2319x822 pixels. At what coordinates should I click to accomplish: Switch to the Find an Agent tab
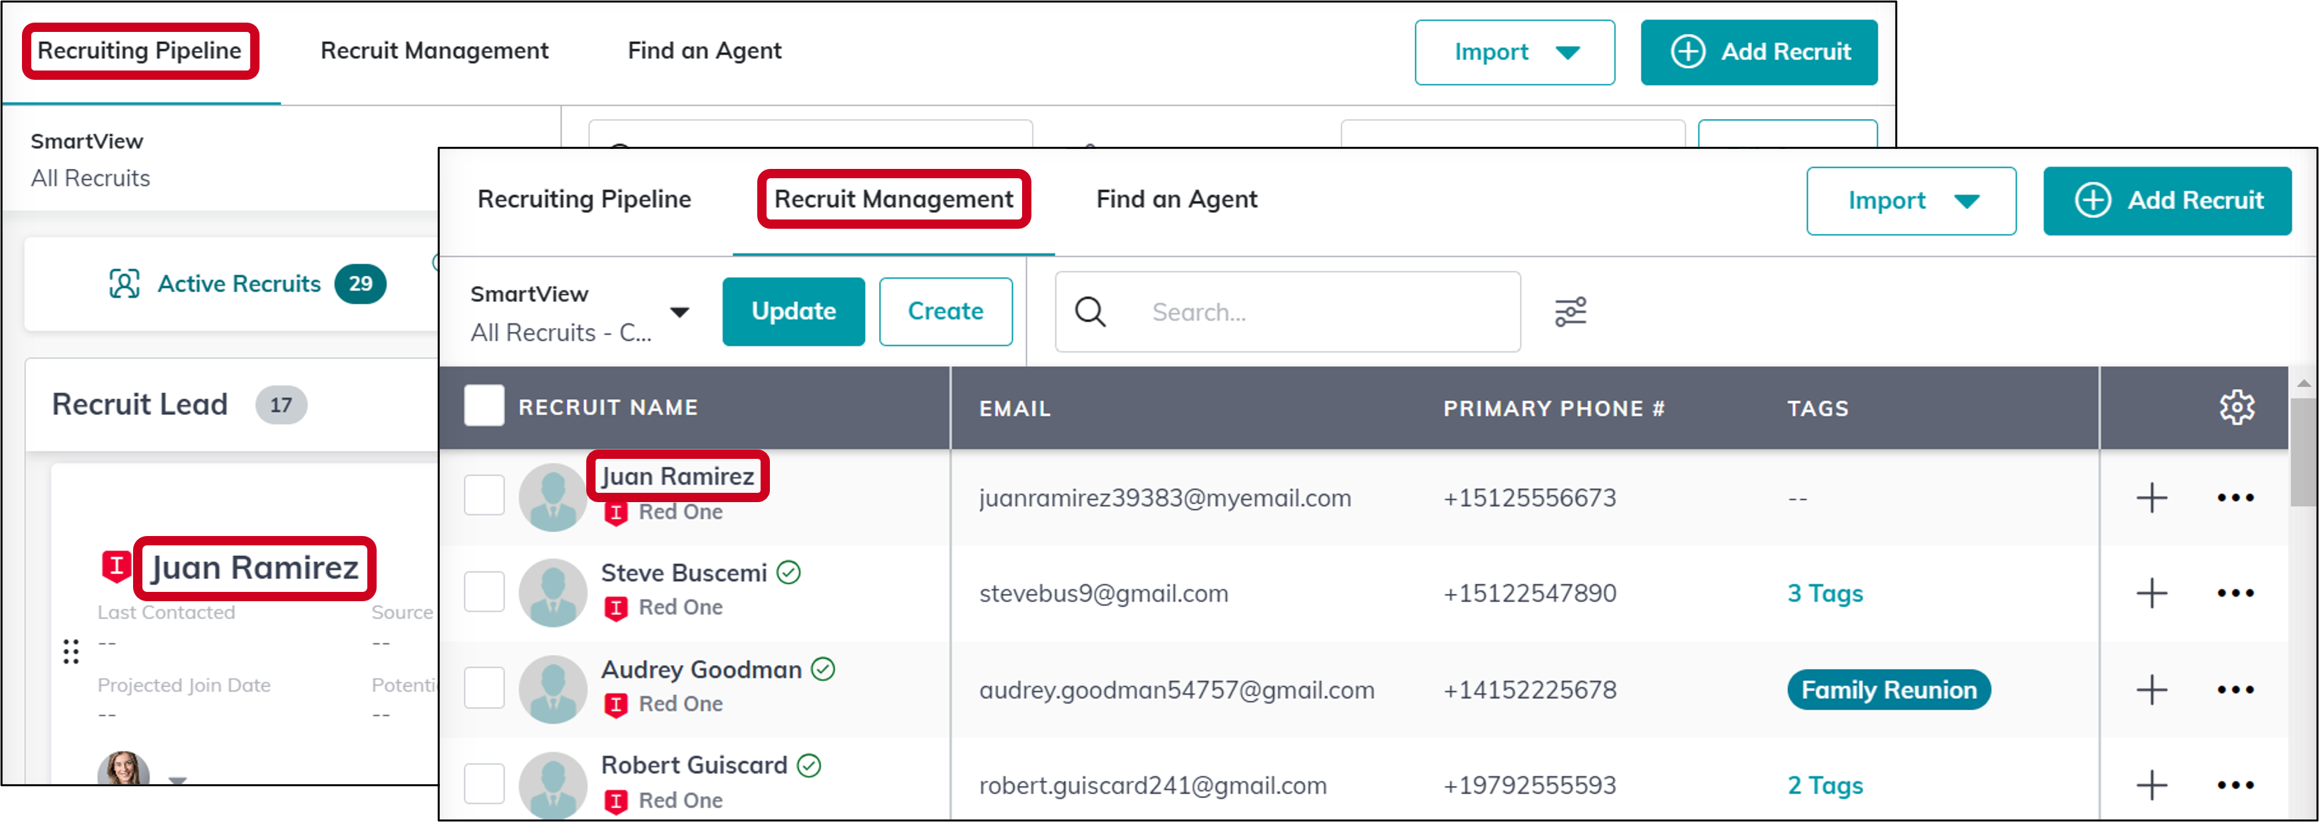1176,199
